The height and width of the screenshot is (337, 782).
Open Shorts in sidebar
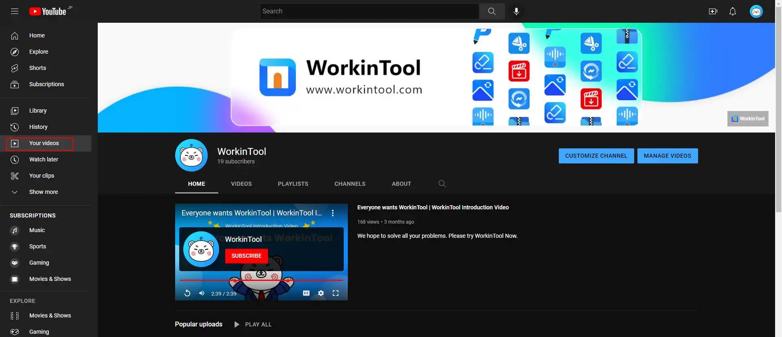pyautogui.click(x=46, y=68)
